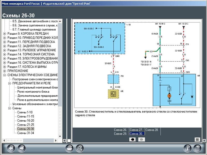Image resolution: width=207 pixels, height=155 pixels.
Task: Click the exit door icon
Action: click(x=197, y=148)
